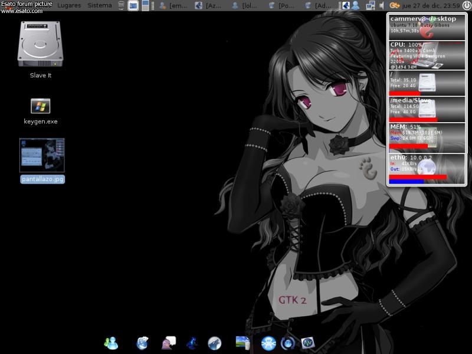This screenshot has width=472, height=354.
Task: Click the Total: 114.5G text
Action: (x=404, y=106)
